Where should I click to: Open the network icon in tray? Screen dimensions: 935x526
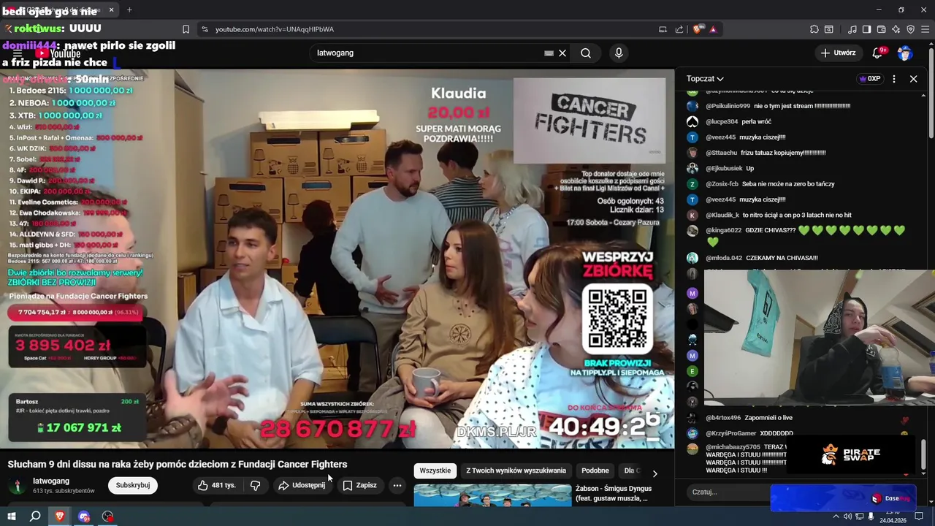pos(859,517)
